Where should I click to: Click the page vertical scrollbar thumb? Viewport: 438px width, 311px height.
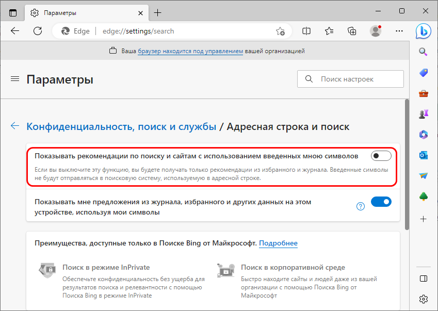407,165
